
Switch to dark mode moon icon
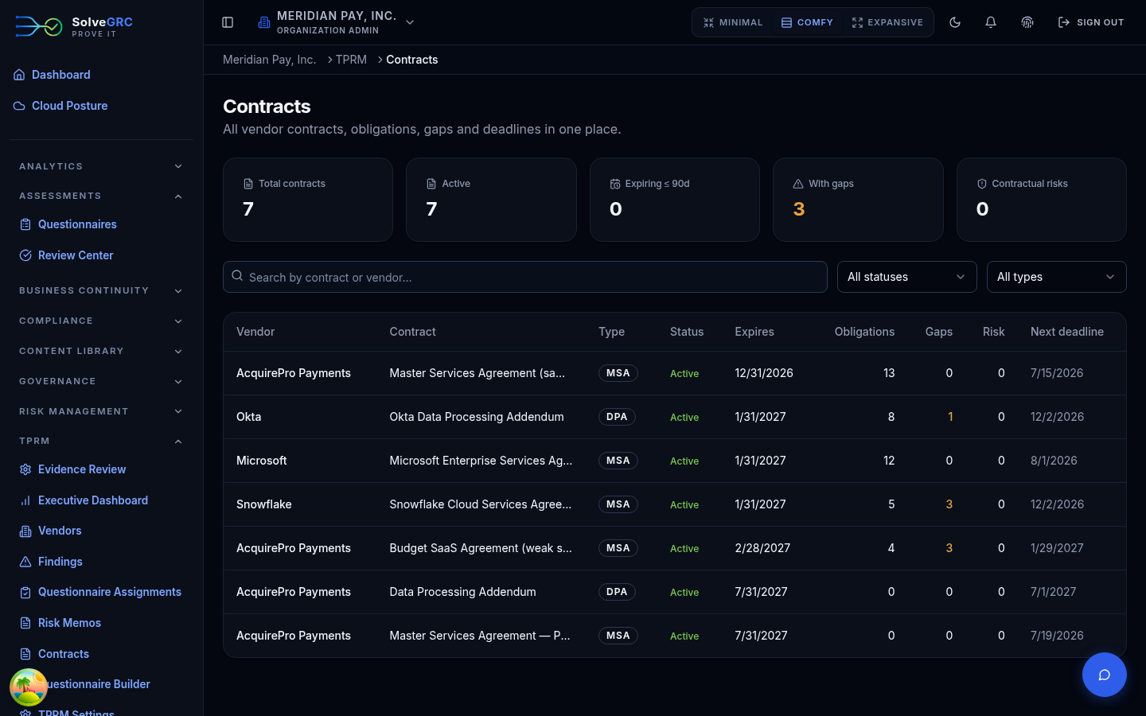(x=955, y=22)
